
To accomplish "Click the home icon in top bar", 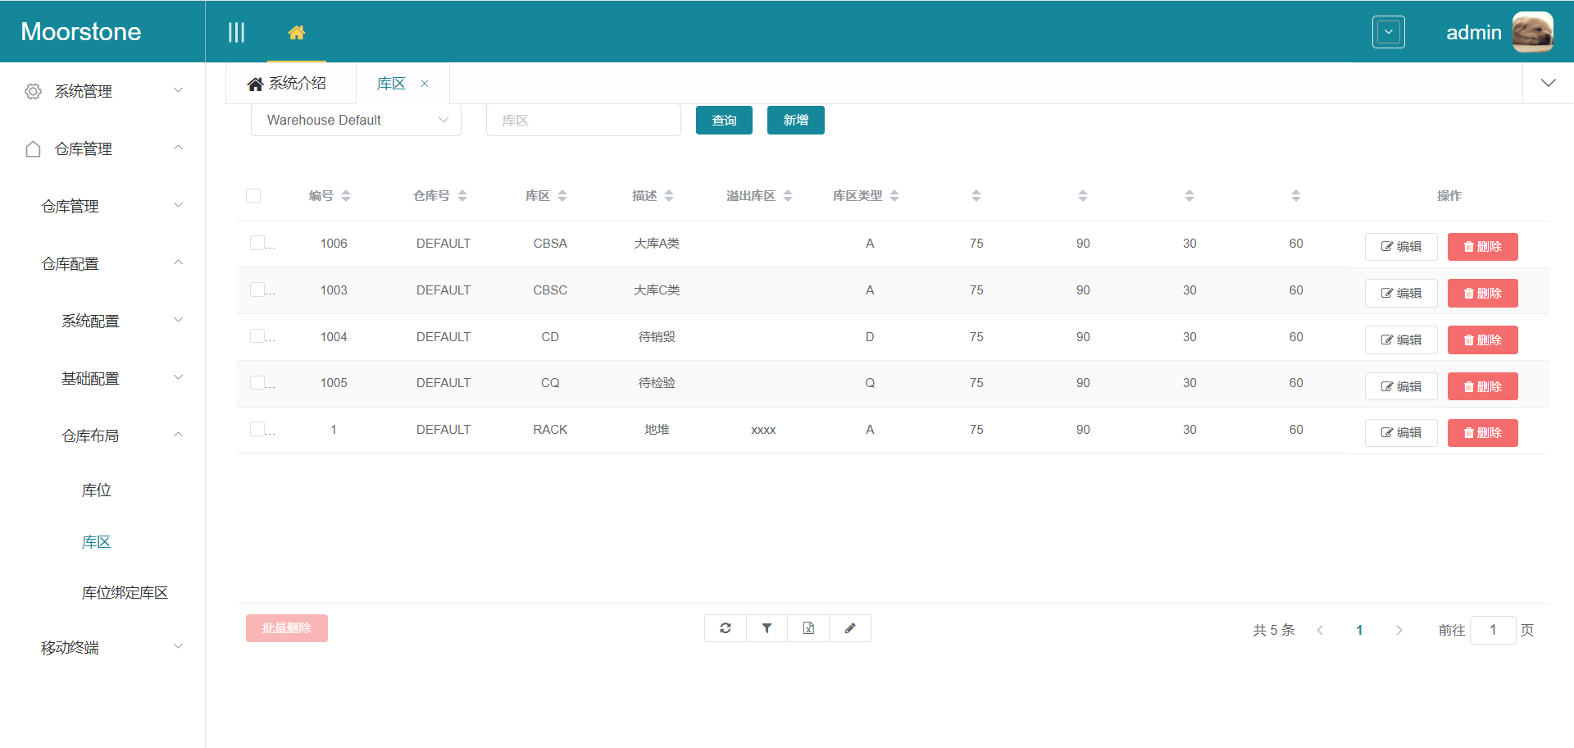I will click(297, 33).
